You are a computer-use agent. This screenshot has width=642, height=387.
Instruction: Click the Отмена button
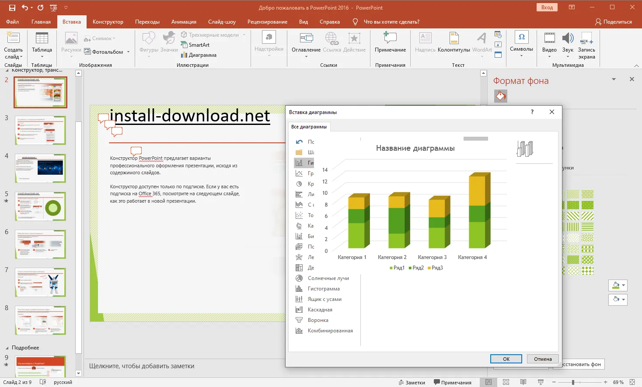pos(543,359)
